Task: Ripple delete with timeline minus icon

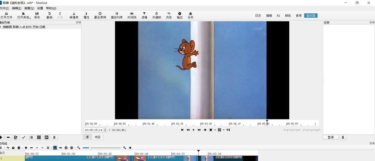Action: click(x=31, y=148)
